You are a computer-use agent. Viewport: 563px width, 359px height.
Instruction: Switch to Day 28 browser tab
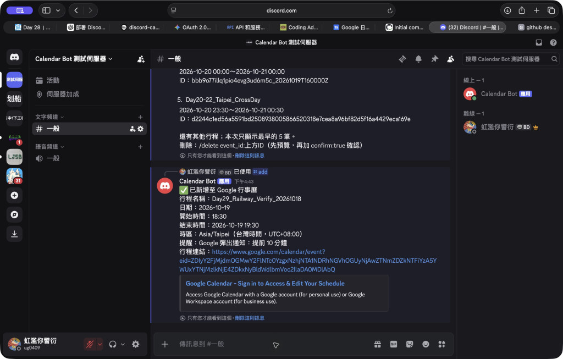32,27
